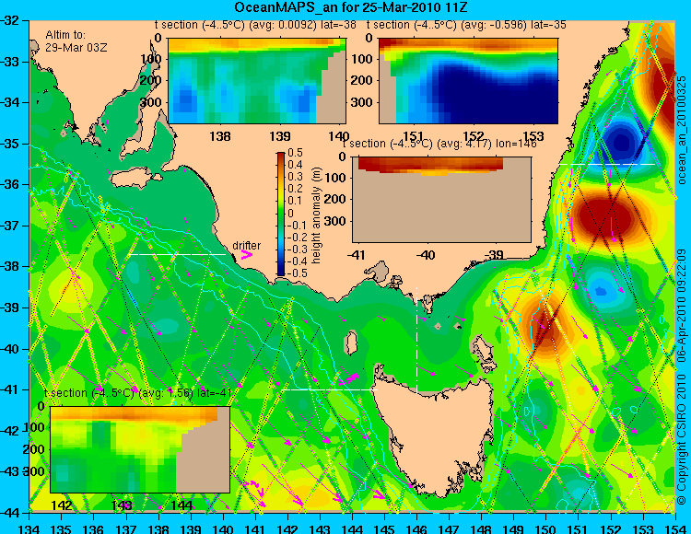The width and height of the screenshot is (691, 534).
Task: Click the '06-Apr-2010 09:22:09' timestamp text
Action: [682, 304]
